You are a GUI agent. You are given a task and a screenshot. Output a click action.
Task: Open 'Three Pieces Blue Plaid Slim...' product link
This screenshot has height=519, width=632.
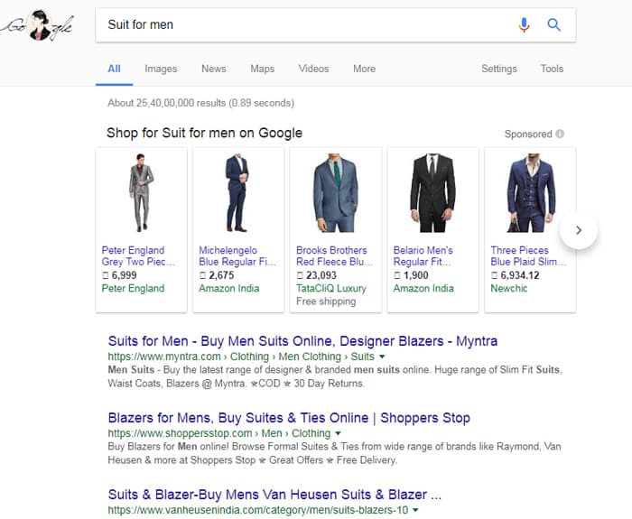pyautogui.click(x=528, y=255)
